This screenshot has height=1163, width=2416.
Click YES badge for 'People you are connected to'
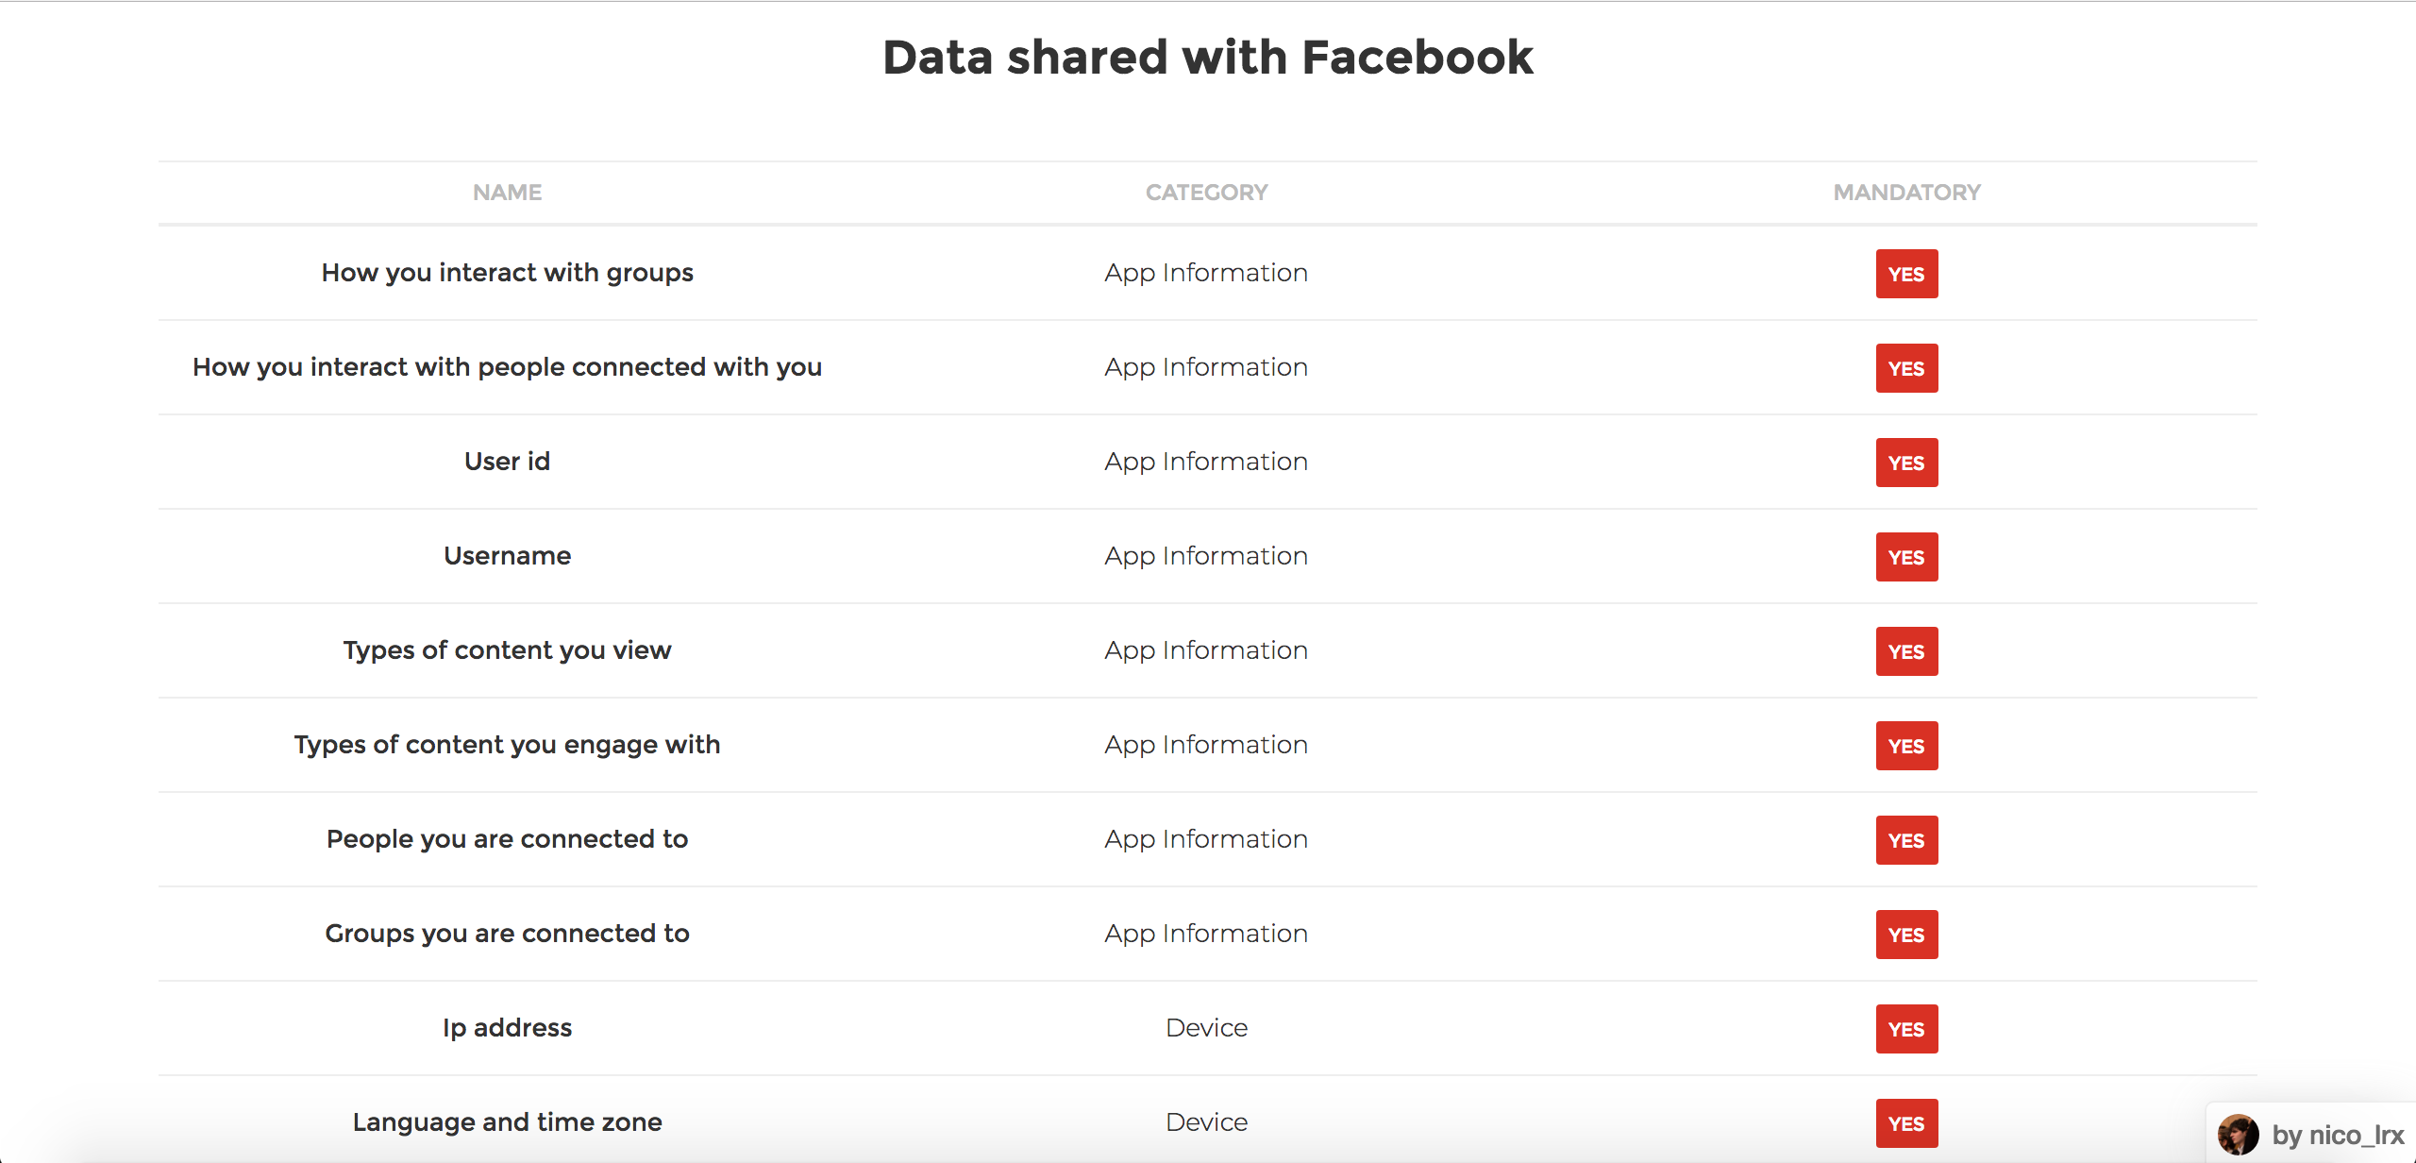pos(1906,840)
